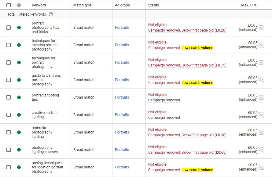Click green status dot for creative portrait lighting
This screenshot has width=272, height=177.
19,115
